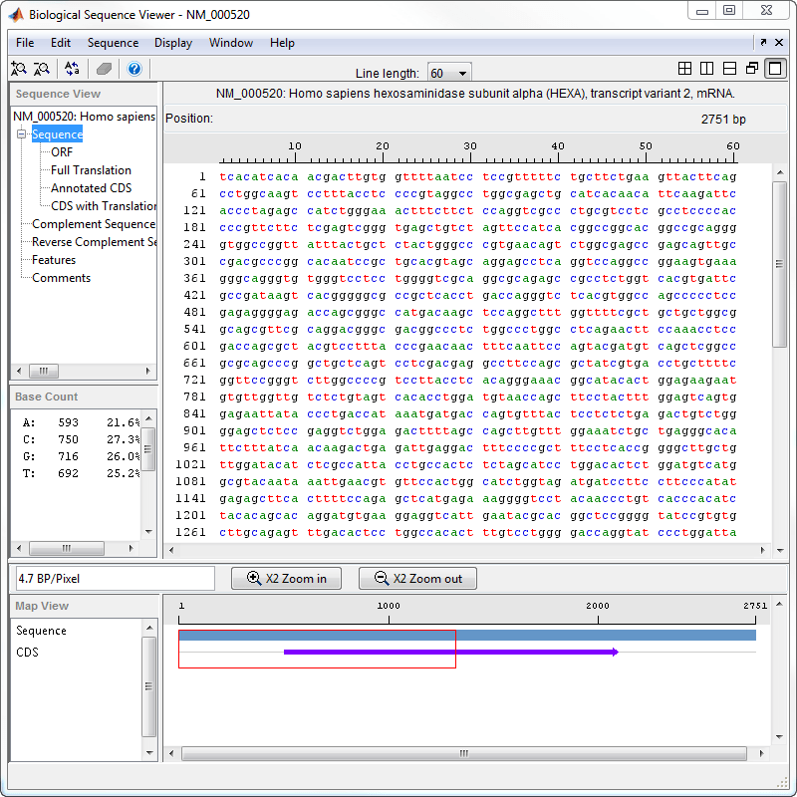Click the magnifier icon on X2 Zoom in

(x=253, y=578)
